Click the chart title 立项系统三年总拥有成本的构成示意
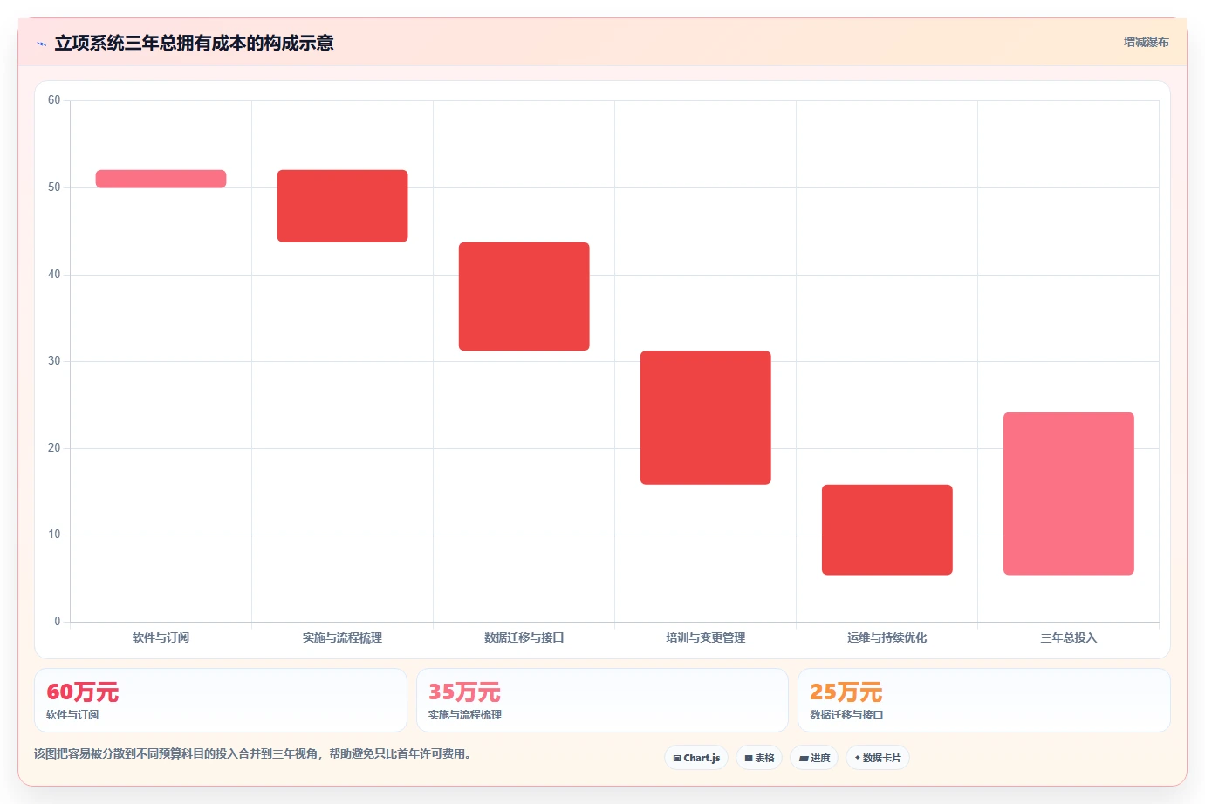1205x804 pixels. 194,43
